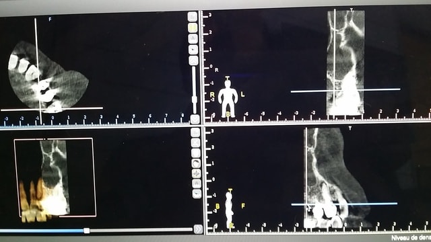Activate the four-arrow move tool in the 3D toolbar
The height and width of the screenshot is (242, 431).
[196, 173]
